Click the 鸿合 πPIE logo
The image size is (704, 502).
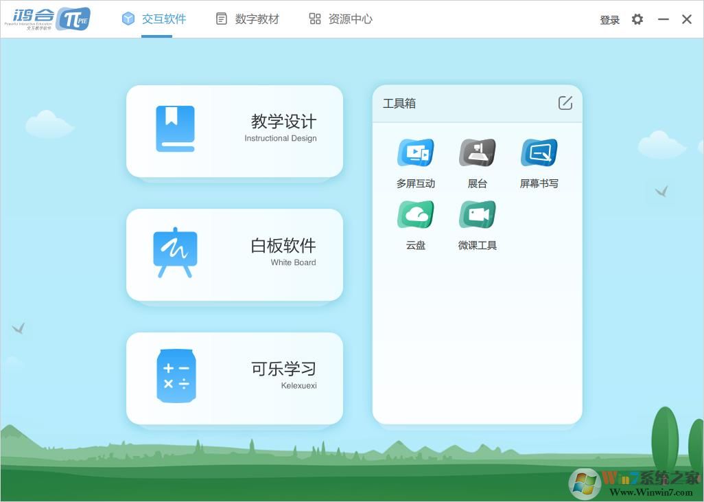(48, 19)
